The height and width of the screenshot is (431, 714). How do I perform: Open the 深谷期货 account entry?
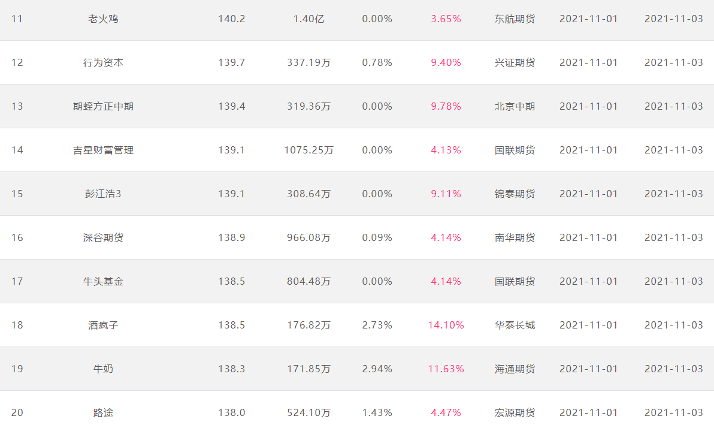pyautogui.click(x=103, y=237)
